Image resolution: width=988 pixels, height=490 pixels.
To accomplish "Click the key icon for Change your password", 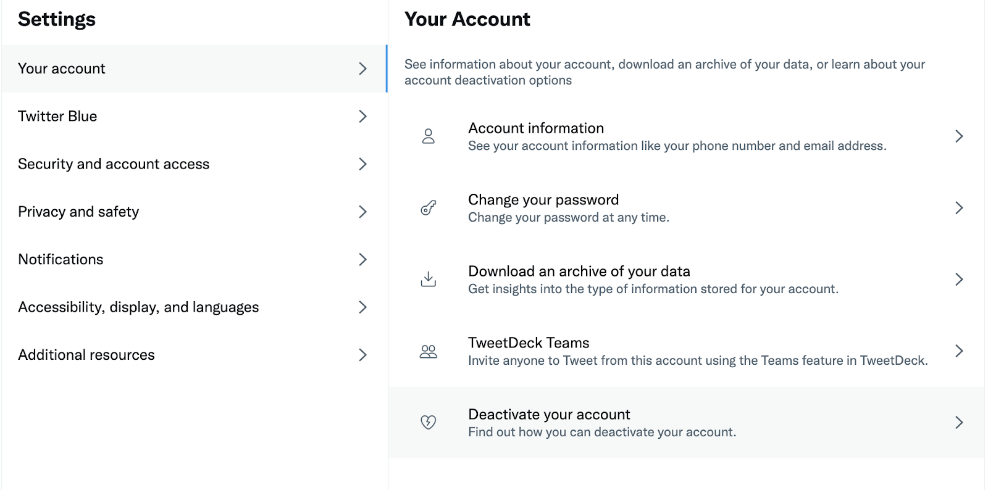I will (x=428, y=208).
